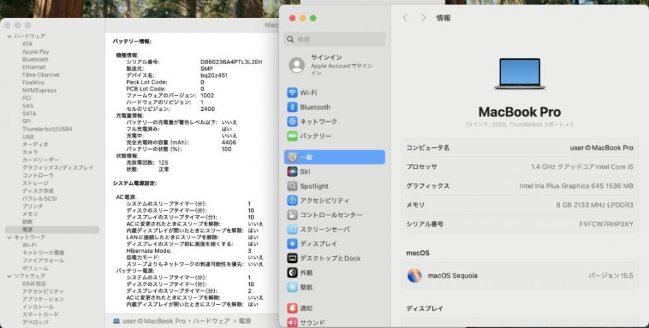The height and width of the screenshot is (328, 649).
Task: Click the 検索 search field
Action: pyautogui.click(x=334, y=40)
